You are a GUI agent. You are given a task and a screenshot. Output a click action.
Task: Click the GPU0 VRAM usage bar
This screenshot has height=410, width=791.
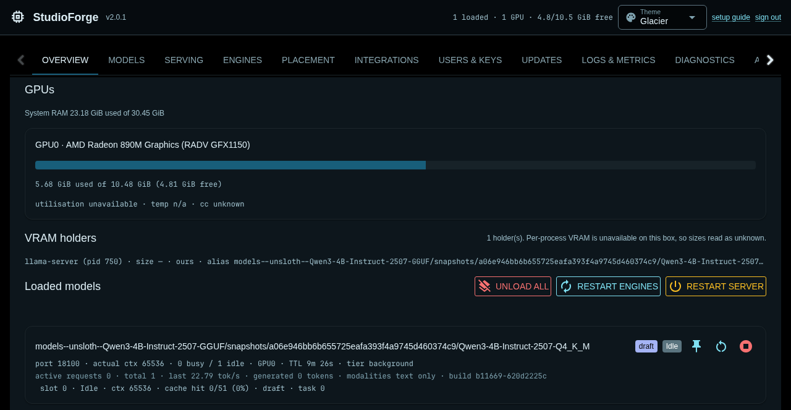395,165
